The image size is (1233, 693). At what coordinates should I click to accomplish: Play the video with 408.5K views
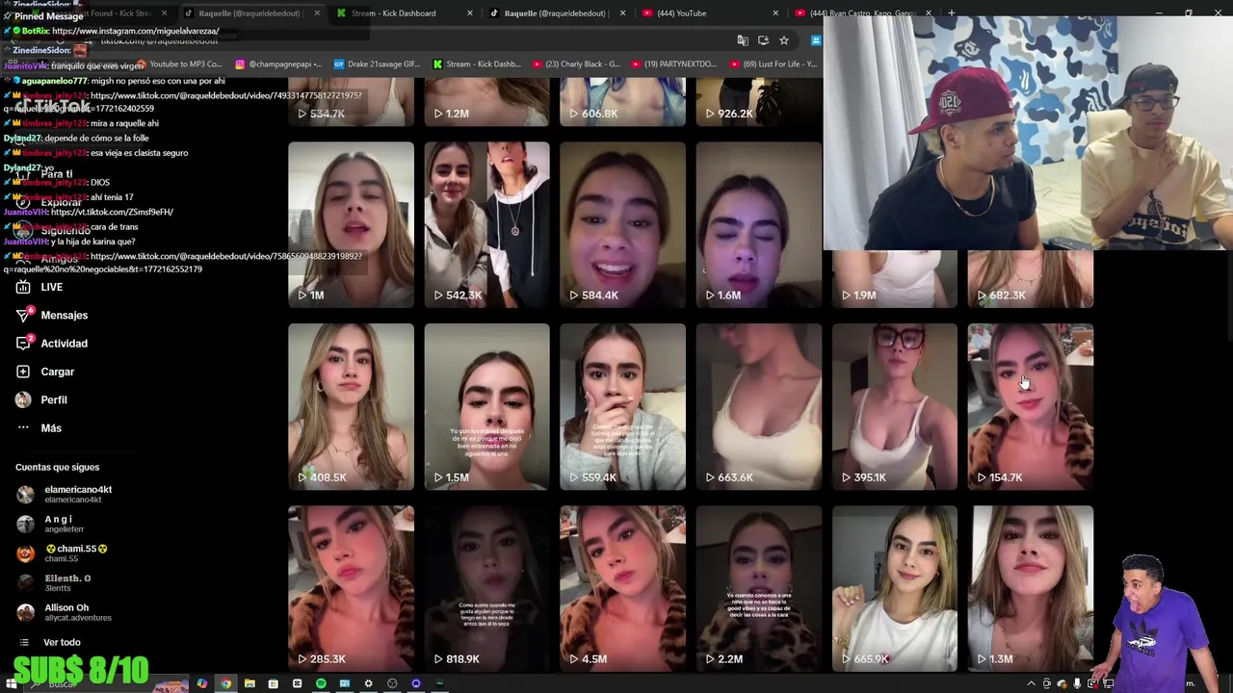point(351,406)
